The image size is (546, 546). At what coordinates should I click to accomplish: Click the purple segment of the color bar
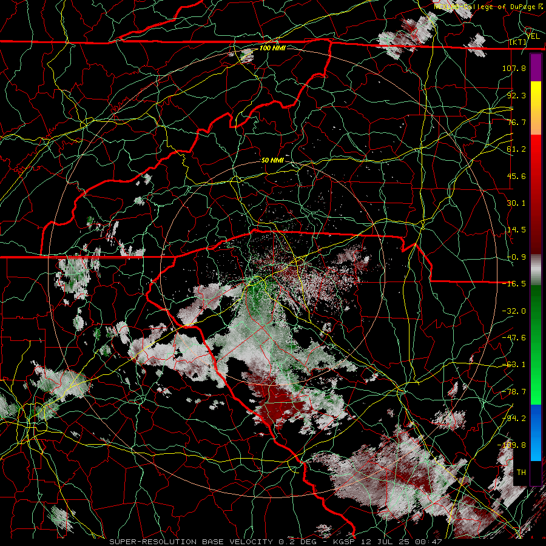(x=536, y=68)
